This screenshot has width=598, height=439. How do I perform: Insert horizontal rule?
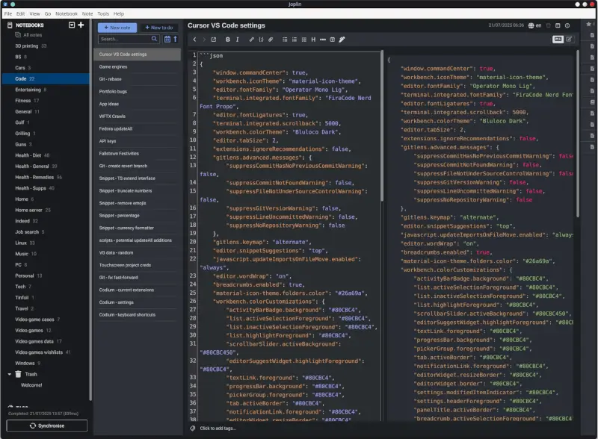(323, 40)
